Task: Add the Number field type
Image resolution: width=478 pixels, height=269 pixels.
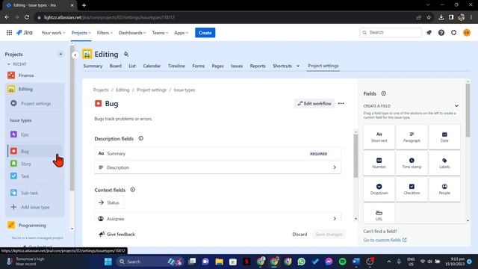Action: click(x=379, y=163)
